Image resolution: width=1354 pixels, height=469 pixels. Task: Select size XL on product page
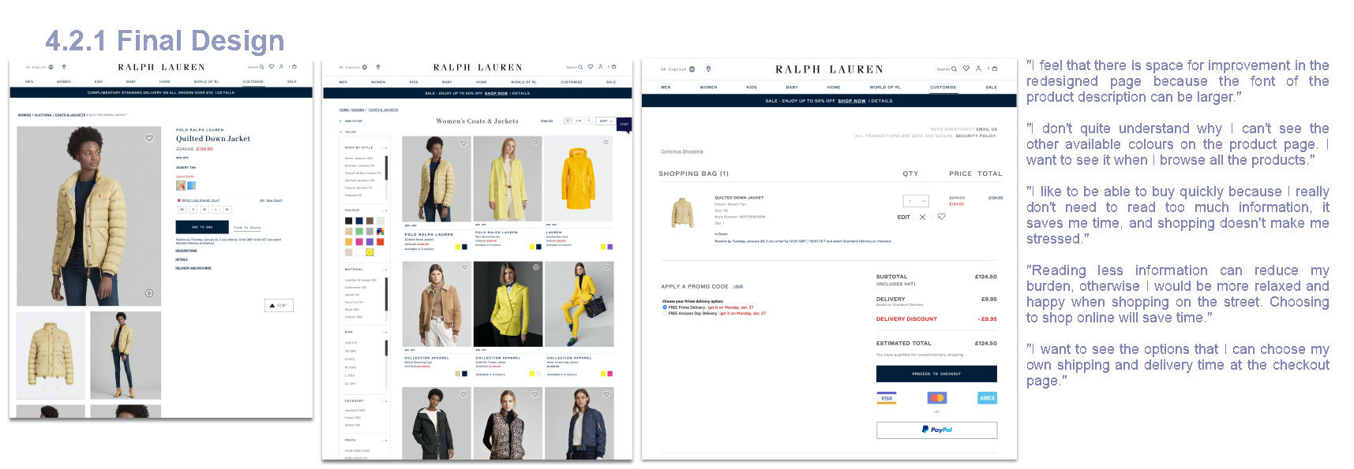click(227, 210)
